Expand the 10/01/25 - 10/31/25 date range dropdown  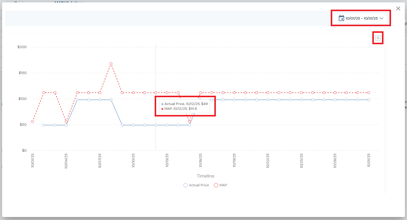click(361, 18)
